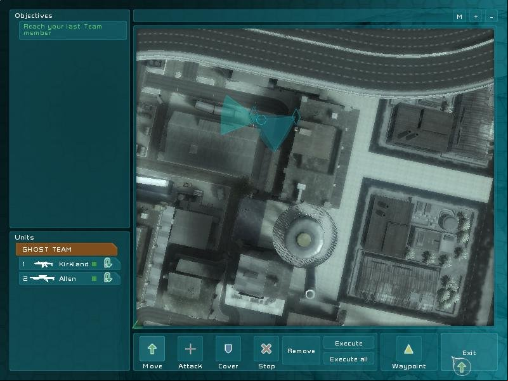
Task: Select the Attack crosshair icon
Action: pyautogui.click(x=190, y=349)
